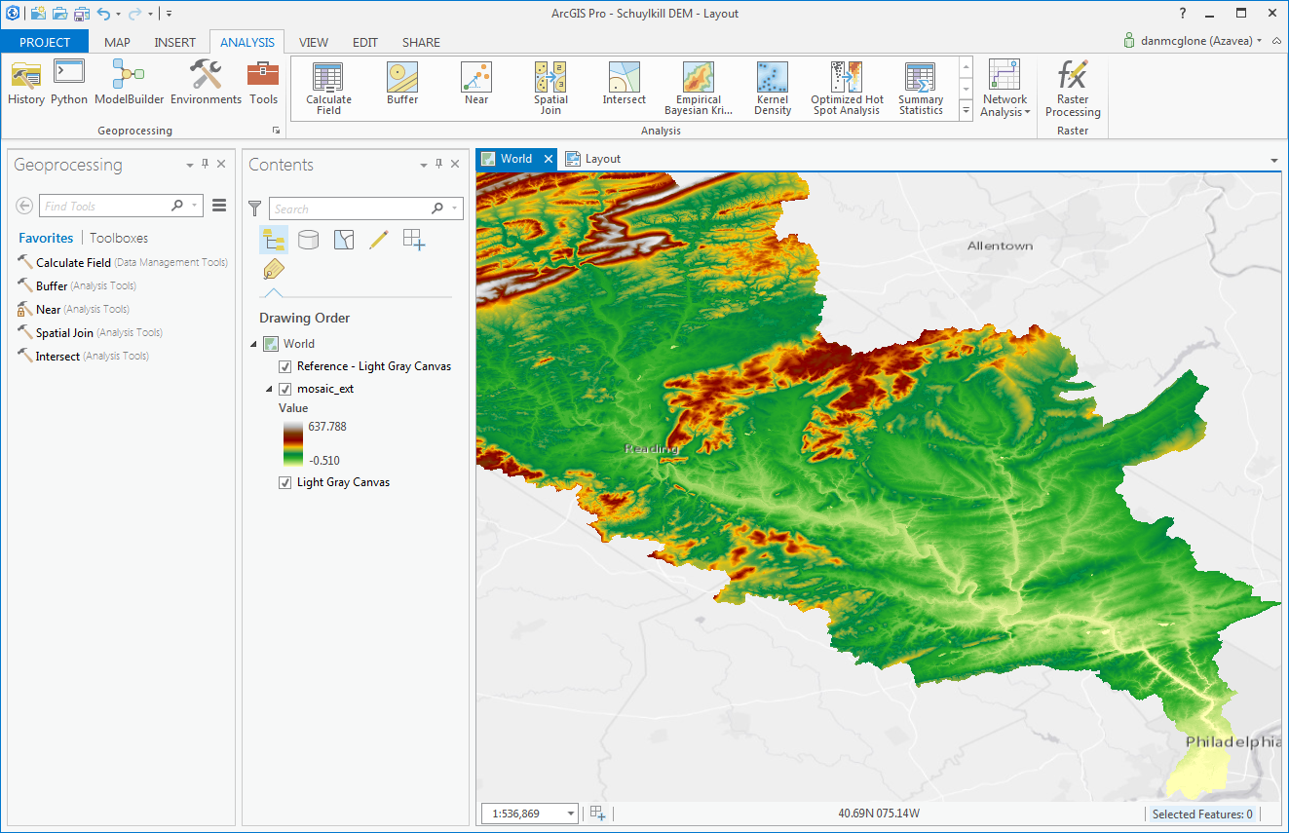Open the ModelBuilder tool
Screen dimensions: 1289x833
coord(129,82)
